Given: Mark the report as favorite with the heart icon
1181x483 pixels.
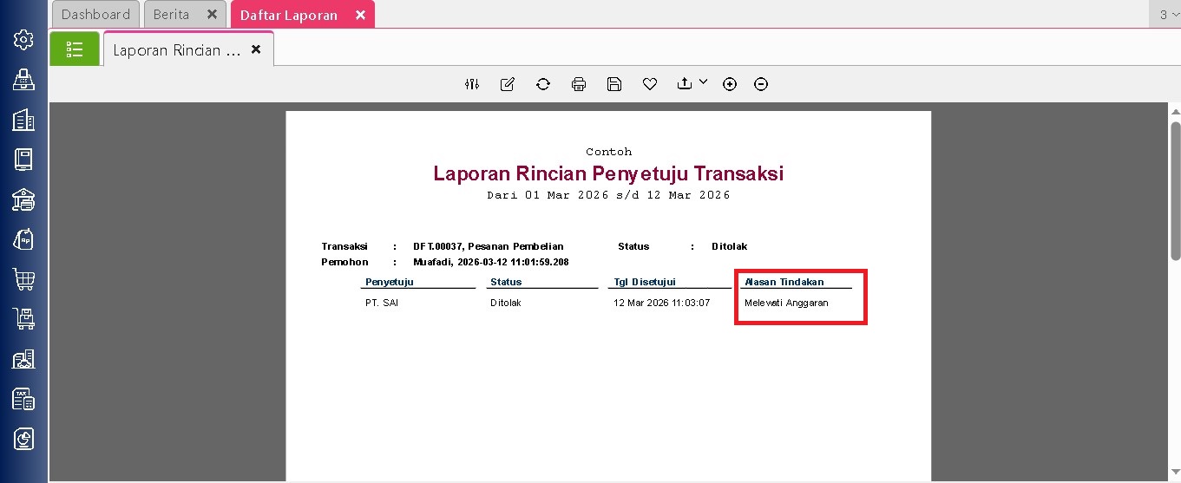Looking at the screenshot, I should click(x=650, y=84).
